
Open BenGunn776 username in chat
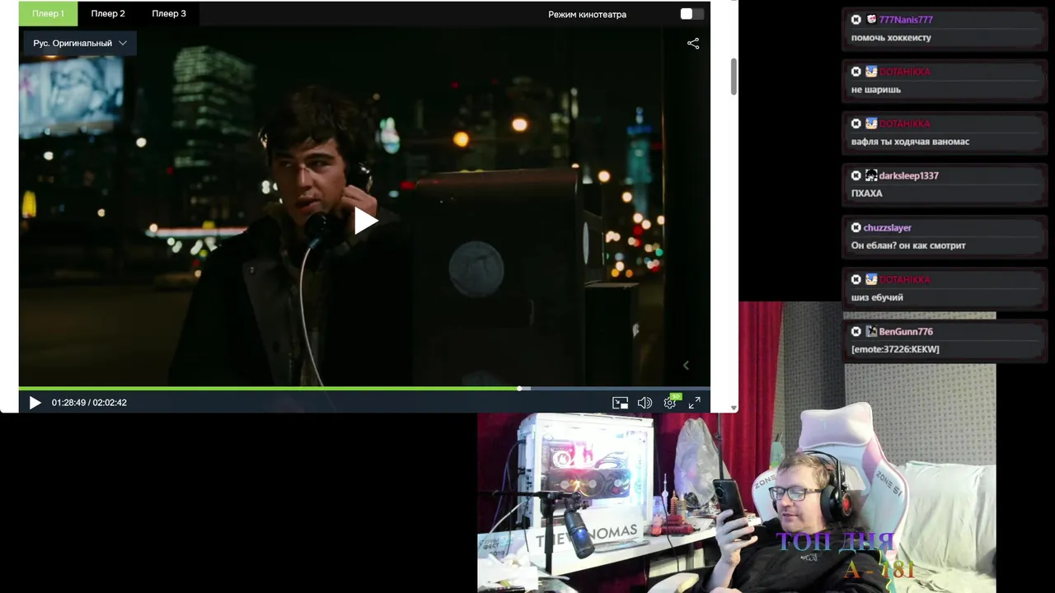906,331
